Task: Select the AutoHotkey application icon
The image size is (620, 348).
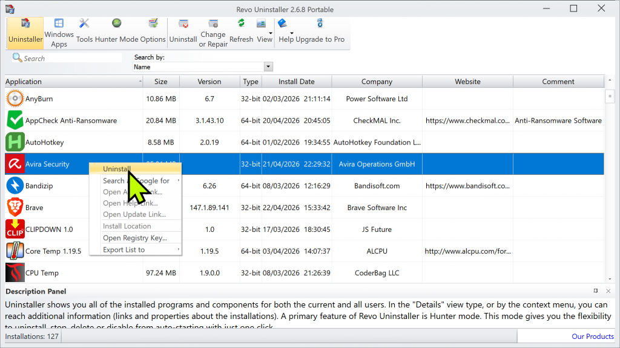Action: (x=15, y=142)
